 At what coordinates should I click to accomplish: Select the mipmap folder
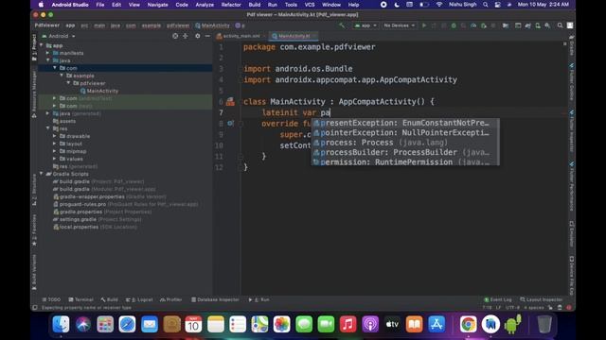tap(73, 151)
